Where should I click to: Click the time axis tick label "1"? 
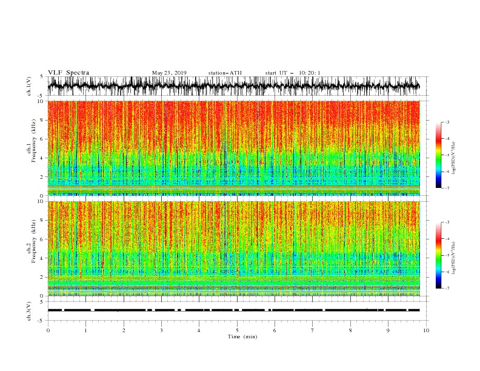(x=85, y=330)
